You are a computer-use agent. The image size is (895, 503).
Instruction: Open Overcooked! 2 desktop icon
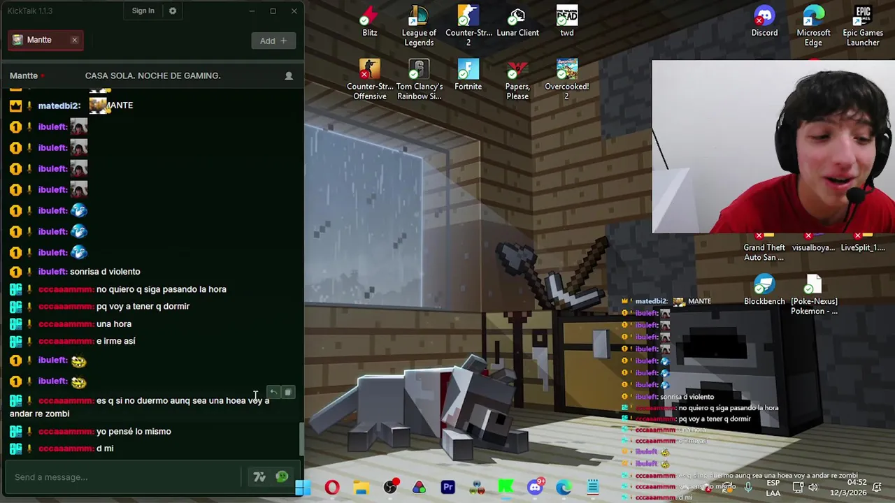pyautogui.click(x=567, y=80)
